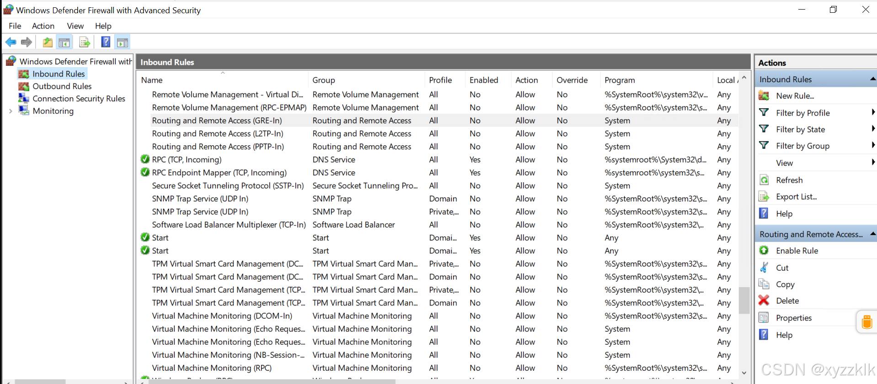Image resolution: width=877 pixels, height=384 pixels.
Task: Select Routing and Remote Access (PPTP-In) rule
Action: 437,147
